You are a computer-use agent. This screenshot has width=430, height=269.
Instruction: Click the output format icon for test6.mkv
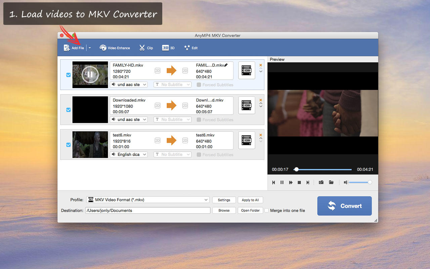click(x=247, y=140)
